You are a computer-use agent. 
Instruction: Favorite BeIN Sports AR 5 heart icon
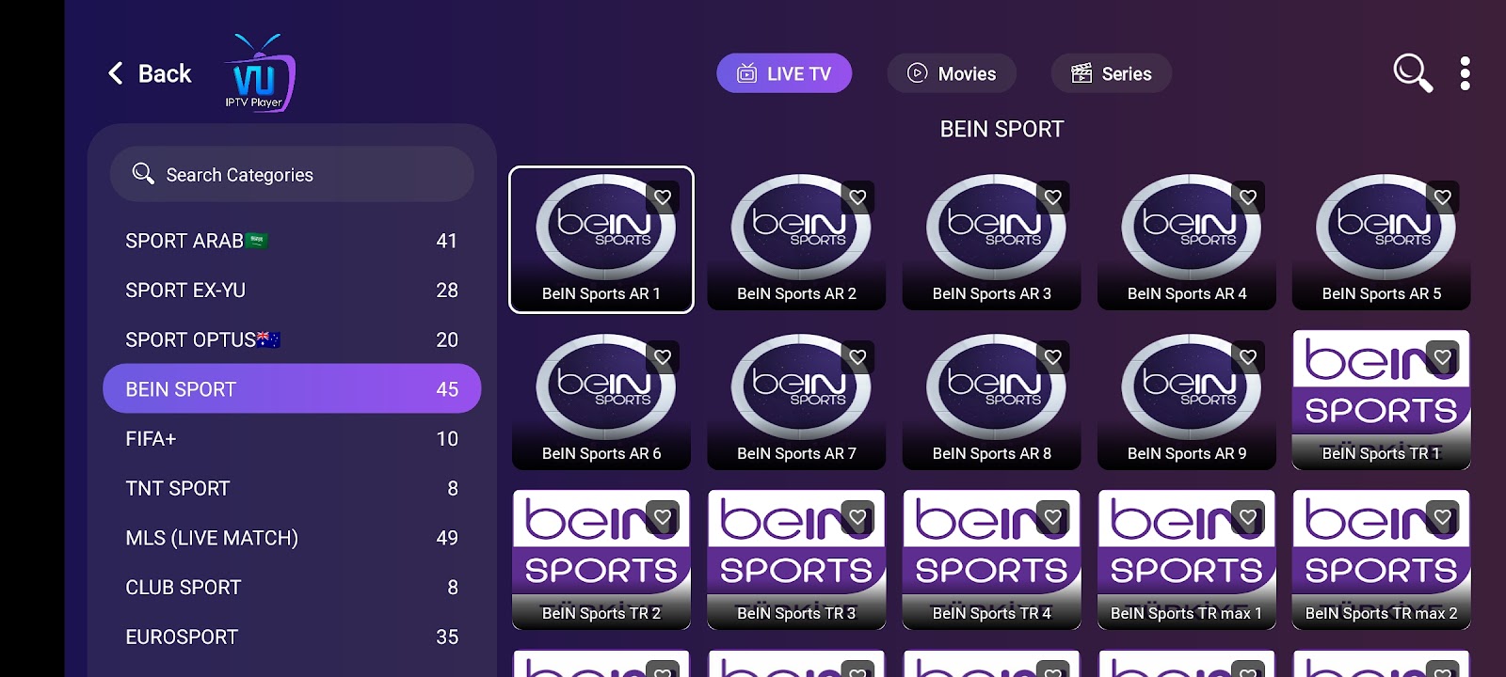coord(1443,197)
